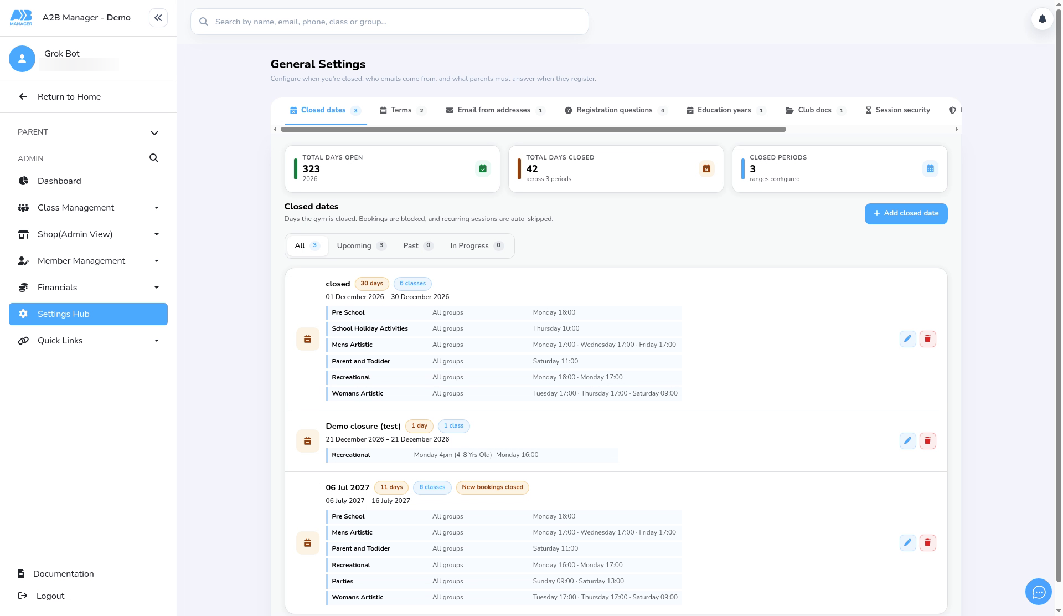Click the tabs scroll-right arrow

(x=956, y=129)
